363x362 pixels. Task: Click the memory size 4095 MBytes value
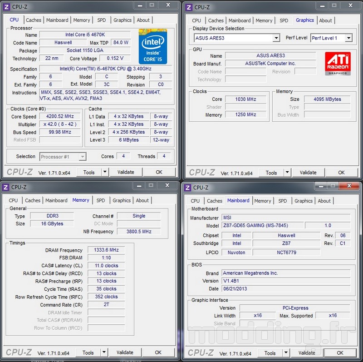pyautogui.click(x=327, y=99)
